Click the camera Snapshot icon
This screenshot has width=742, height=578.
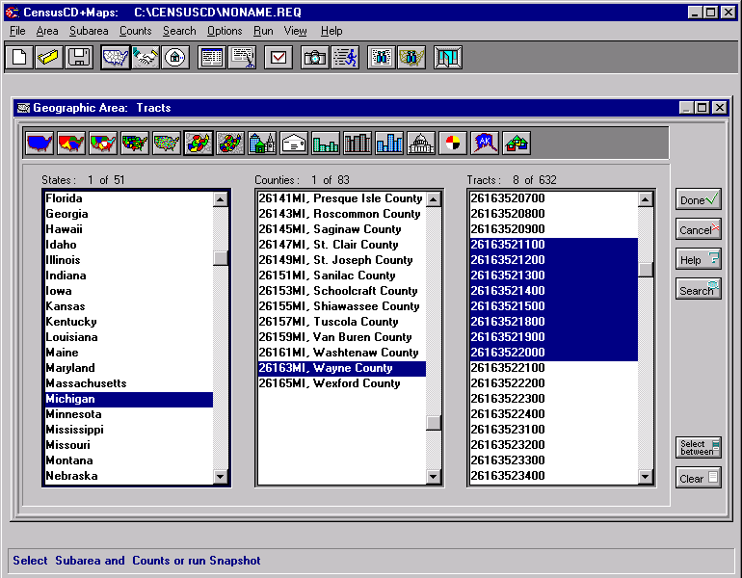coord(314,58)
